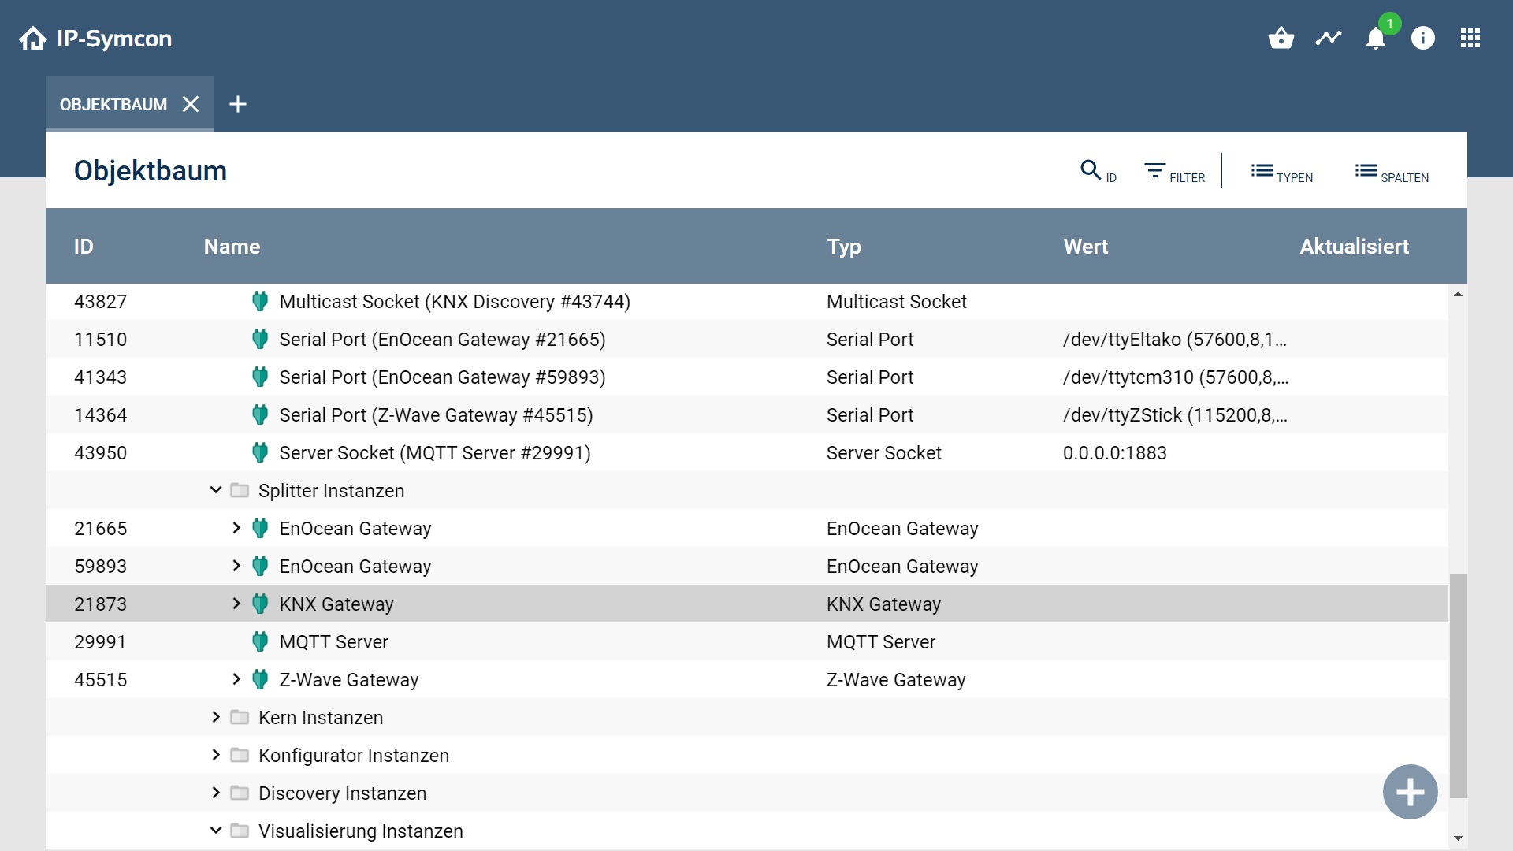
Task: Open the info icon
Action: [x=1423, y=38]
